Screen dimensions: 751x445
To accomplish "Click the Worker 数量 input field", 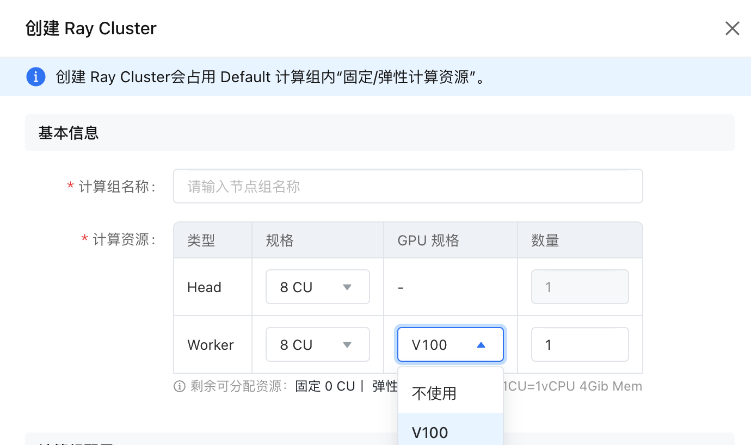I will 580,344.
